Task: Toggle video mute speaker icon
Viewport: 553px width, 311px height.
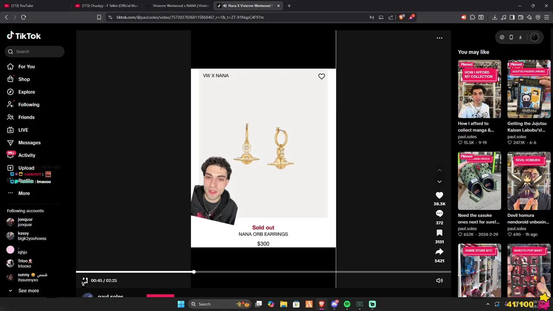Action: [439, 281]
